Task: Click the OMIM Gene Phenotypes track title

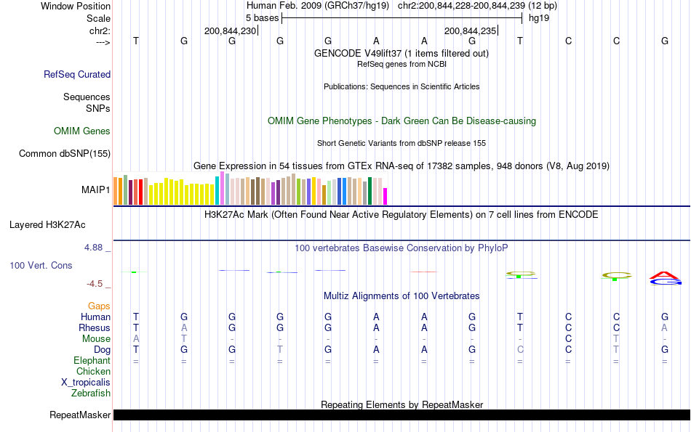Action: pos(402,121)
